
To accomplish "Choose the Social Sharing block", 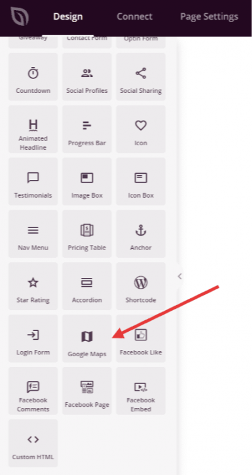I will pos(141,77).
